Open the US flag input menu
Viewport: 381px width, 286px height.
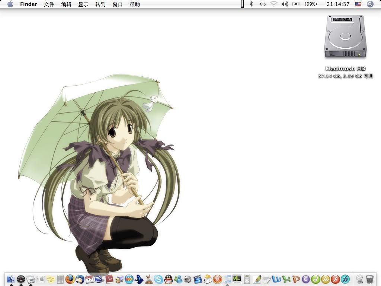358,4
